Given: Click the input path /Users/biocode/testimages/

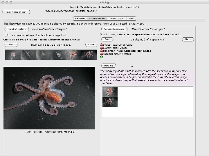Looking at the screenshot, I should (49, 29).
